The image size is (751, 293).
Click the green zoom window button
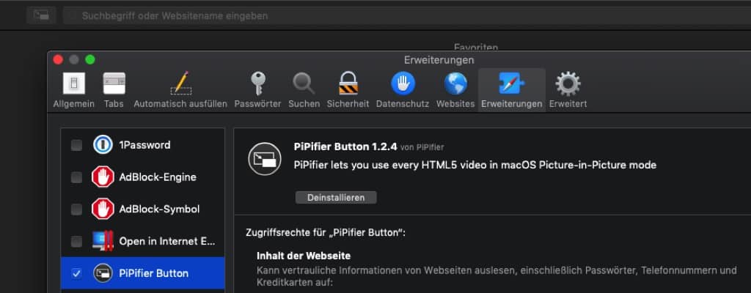(x=90, y=60)
